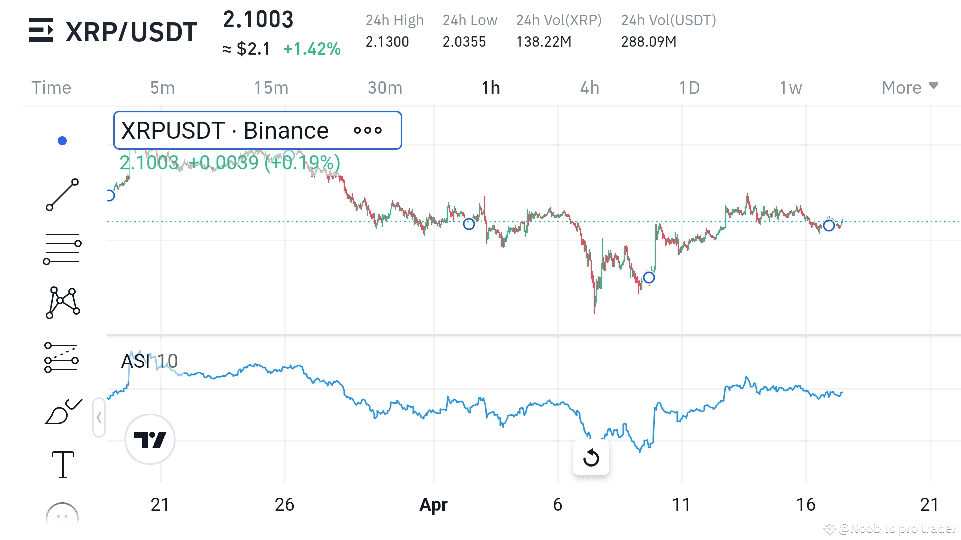The image size is (961, 540).
Task: Switch to the 1D timeframe
Action: (689, 88)
